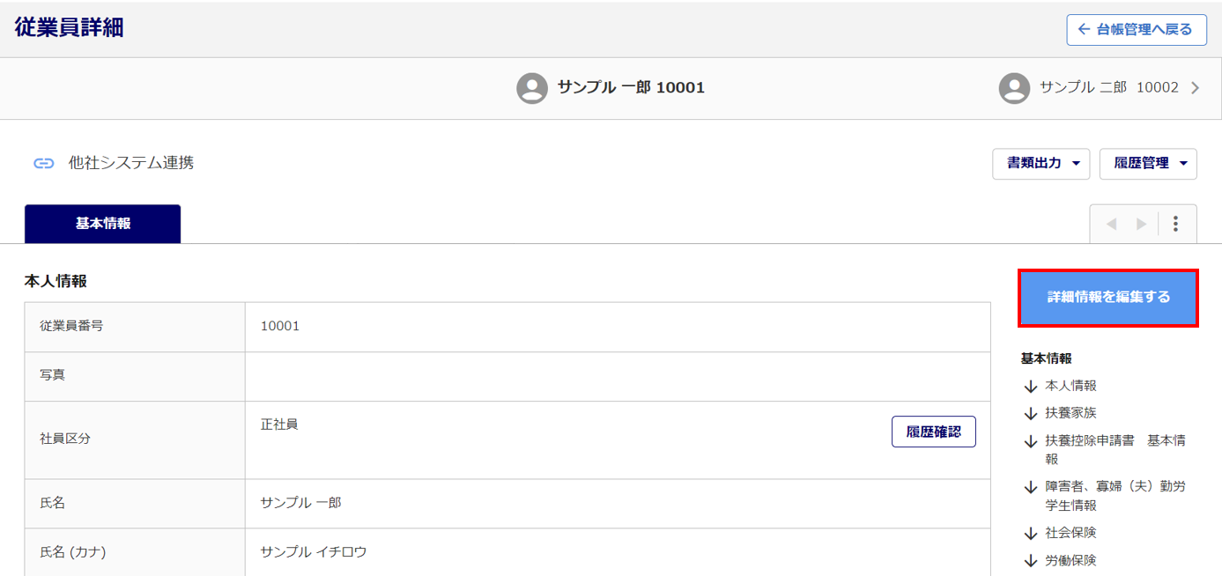Viewport: 1222px width, 576px height.
Task: Click サンプル 二郎 avatar icon
Action: pyautogui.click(x=1015, y=88)
